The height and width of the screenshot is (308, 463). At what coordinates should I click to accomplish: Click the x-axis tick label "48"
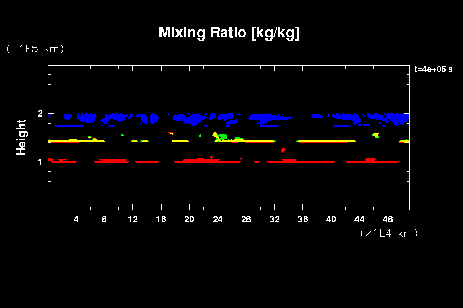point(387,219)
